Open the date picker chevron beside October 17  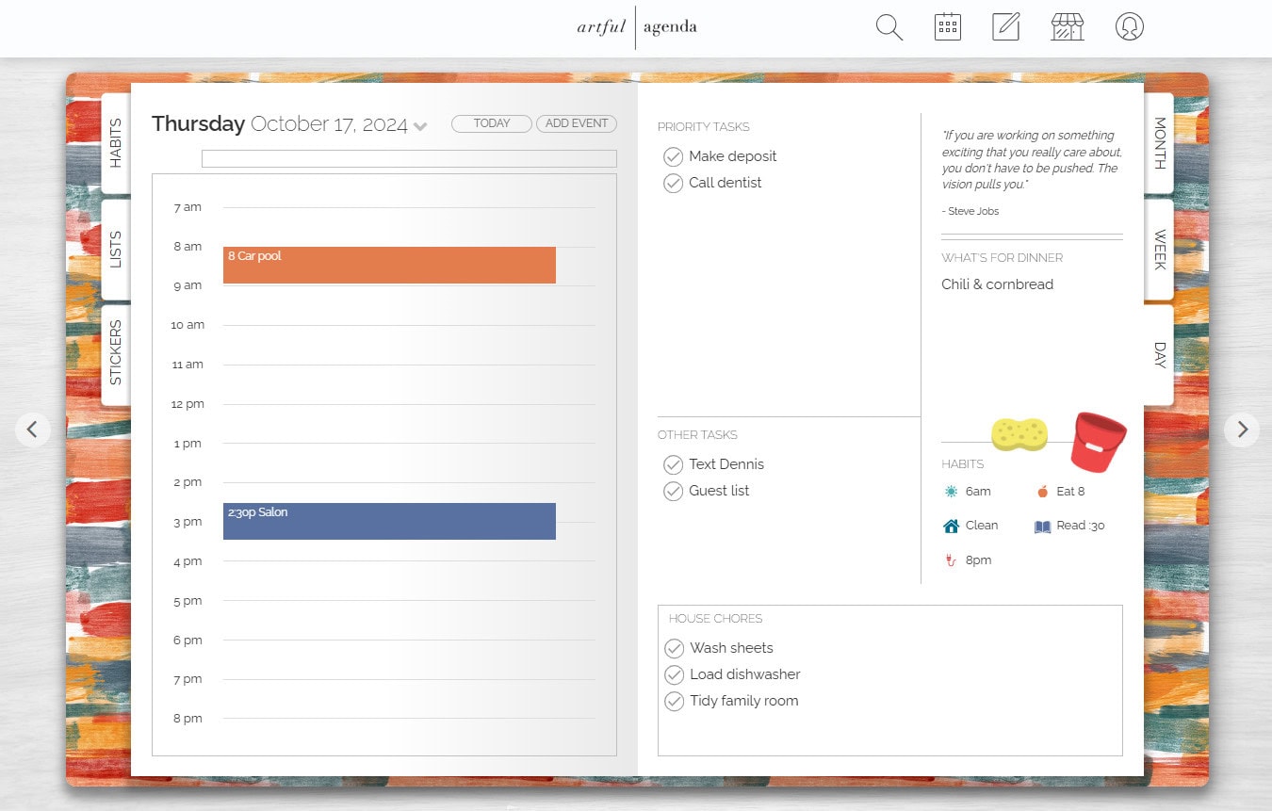pyautogui.click(x=420, y=125)
